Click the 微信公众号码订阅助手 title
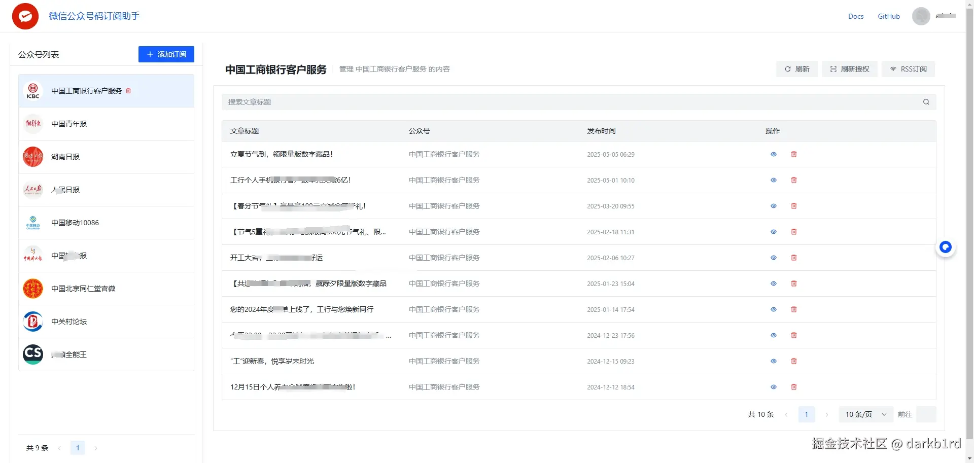The height and width of the screenshot is (463, 974). 94,16
